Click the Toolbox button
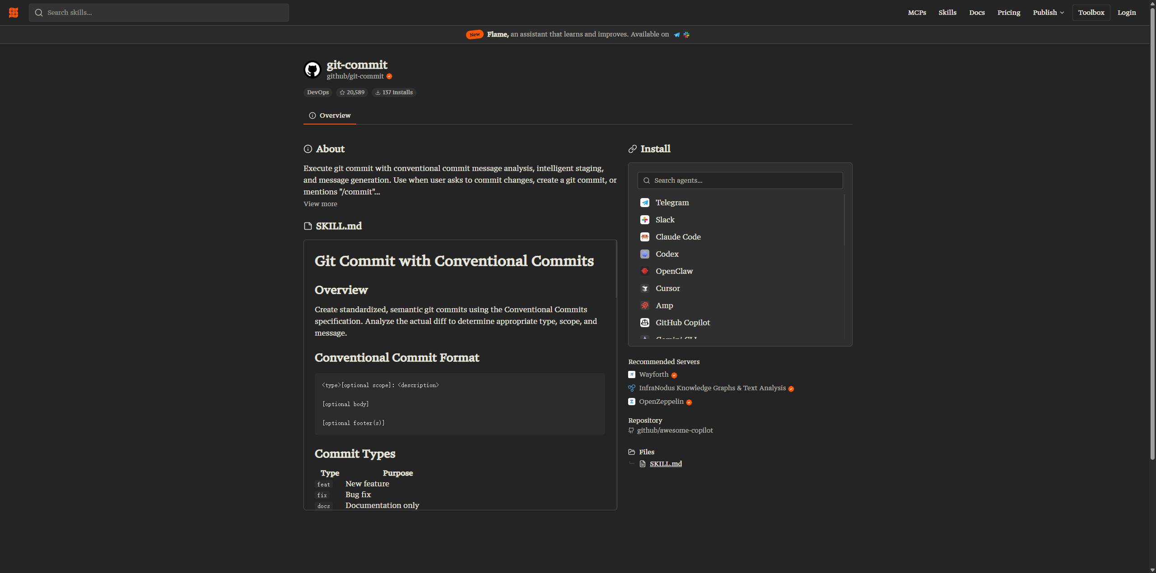This screenshot has width=1156, height=573. (1091, 13)
